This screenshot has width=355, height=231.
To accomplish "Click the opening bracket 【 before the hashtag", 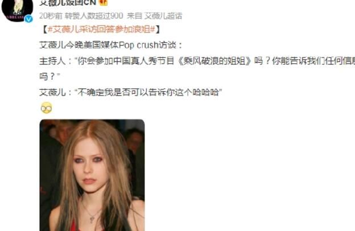I will click(44, 30).
